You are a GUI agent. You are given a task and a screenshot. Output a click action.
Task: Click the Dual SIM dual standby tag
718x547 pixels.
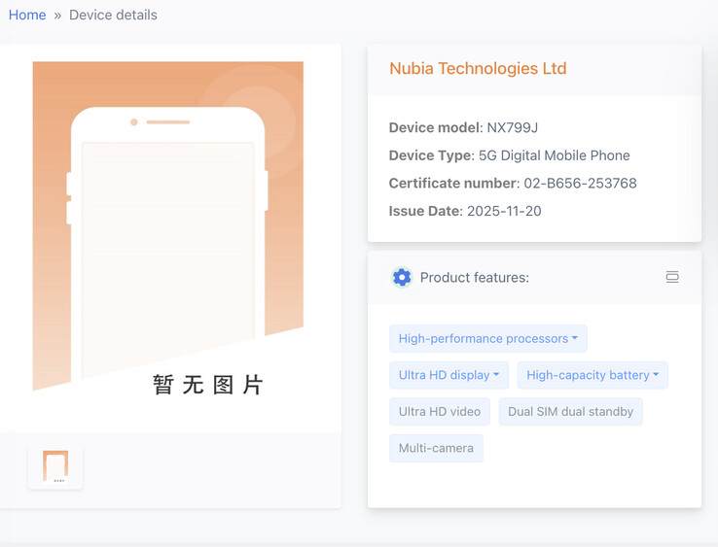pyautogui.click(x=570, y=411)
